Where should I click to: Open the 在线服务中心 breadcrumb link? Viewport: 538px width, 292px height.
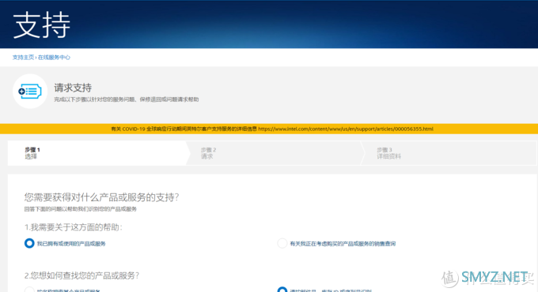tap(54, 57)
